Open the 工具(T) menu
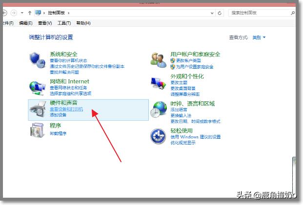Viewport: 303px width, 205px height. coord(64,23)
